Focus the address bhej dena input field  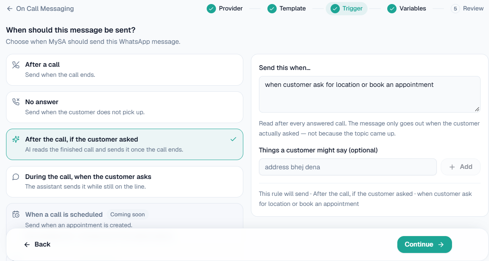click(348, 167)
